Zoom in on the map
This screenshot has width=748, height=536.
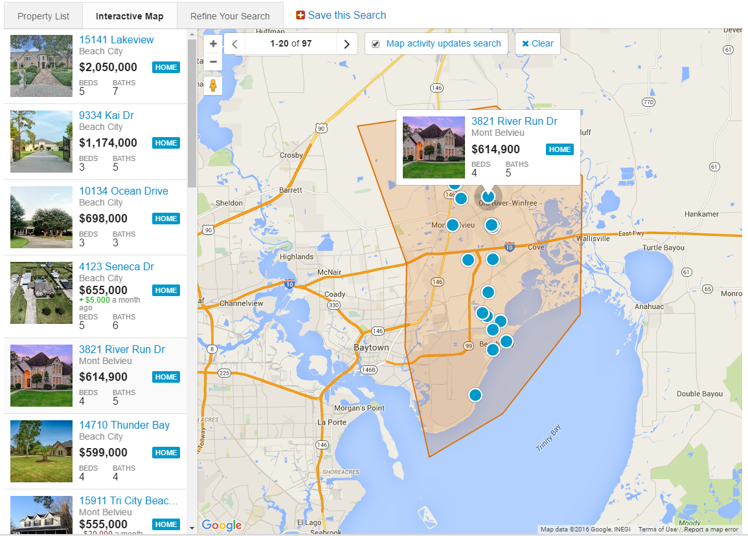click(x=213, y=44)
